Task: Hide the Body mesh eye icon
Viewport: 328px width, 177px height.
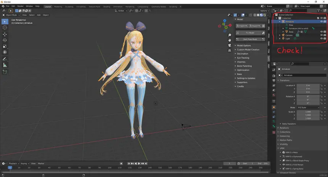Action: pos(322,32)
